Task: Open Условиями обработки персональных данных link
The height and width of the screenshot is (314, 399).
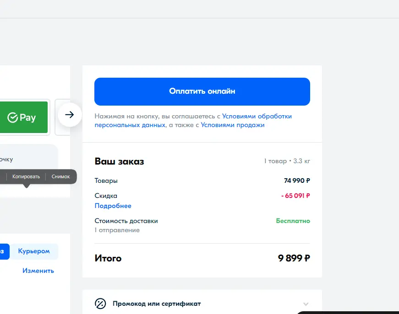Action: 193,121
